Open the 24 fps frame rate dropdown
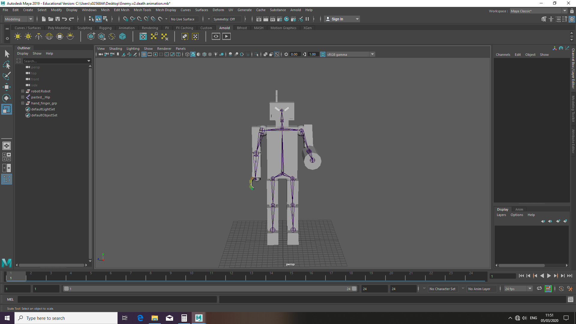Viewport: 576px width, 324px height. 518,289
